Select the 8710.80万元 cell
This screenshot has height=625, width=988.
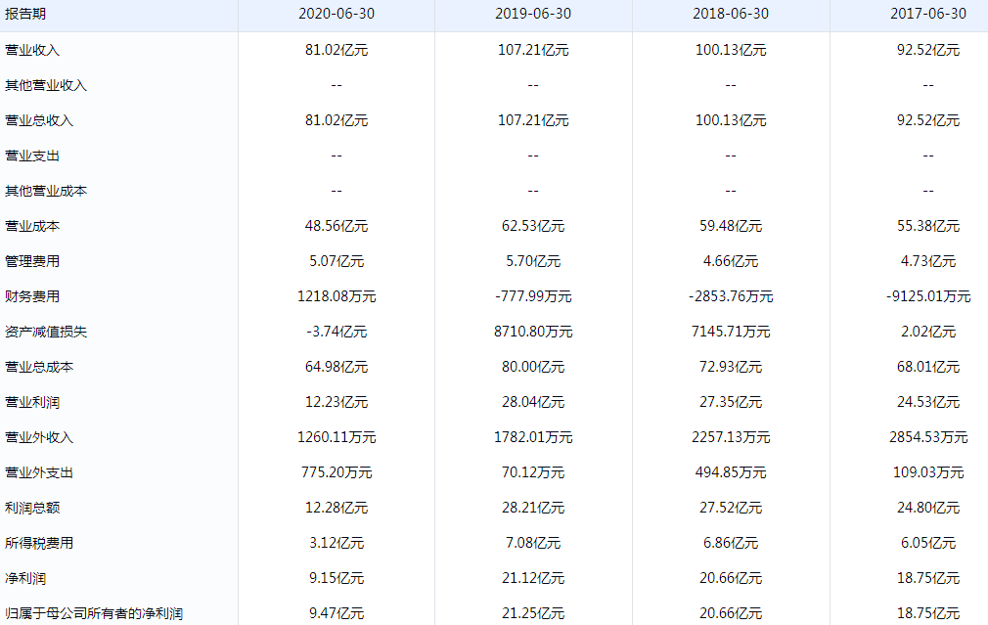click(533, 332)
